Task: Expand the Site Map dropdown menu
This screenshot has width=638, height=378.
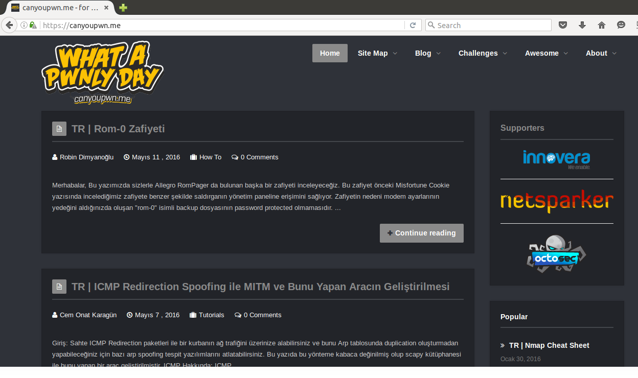Action: (377, 53)
